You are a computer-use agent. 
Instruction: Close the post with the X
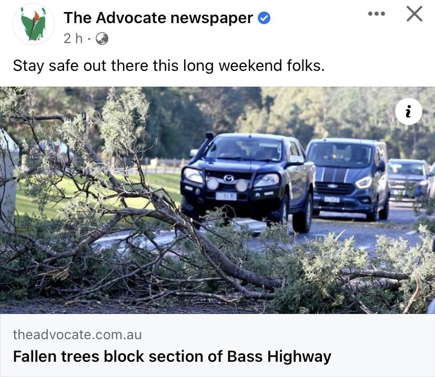tap(414, 14)
